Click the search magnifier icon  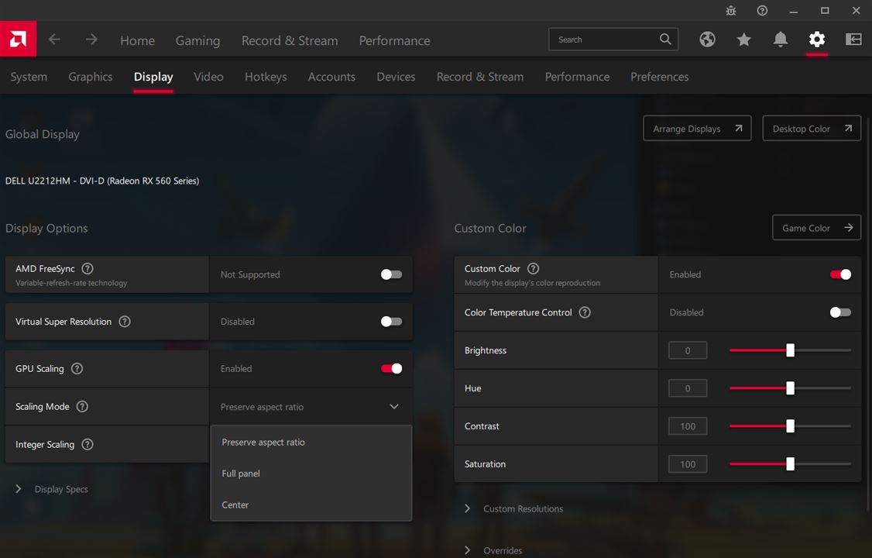point(665,39)
